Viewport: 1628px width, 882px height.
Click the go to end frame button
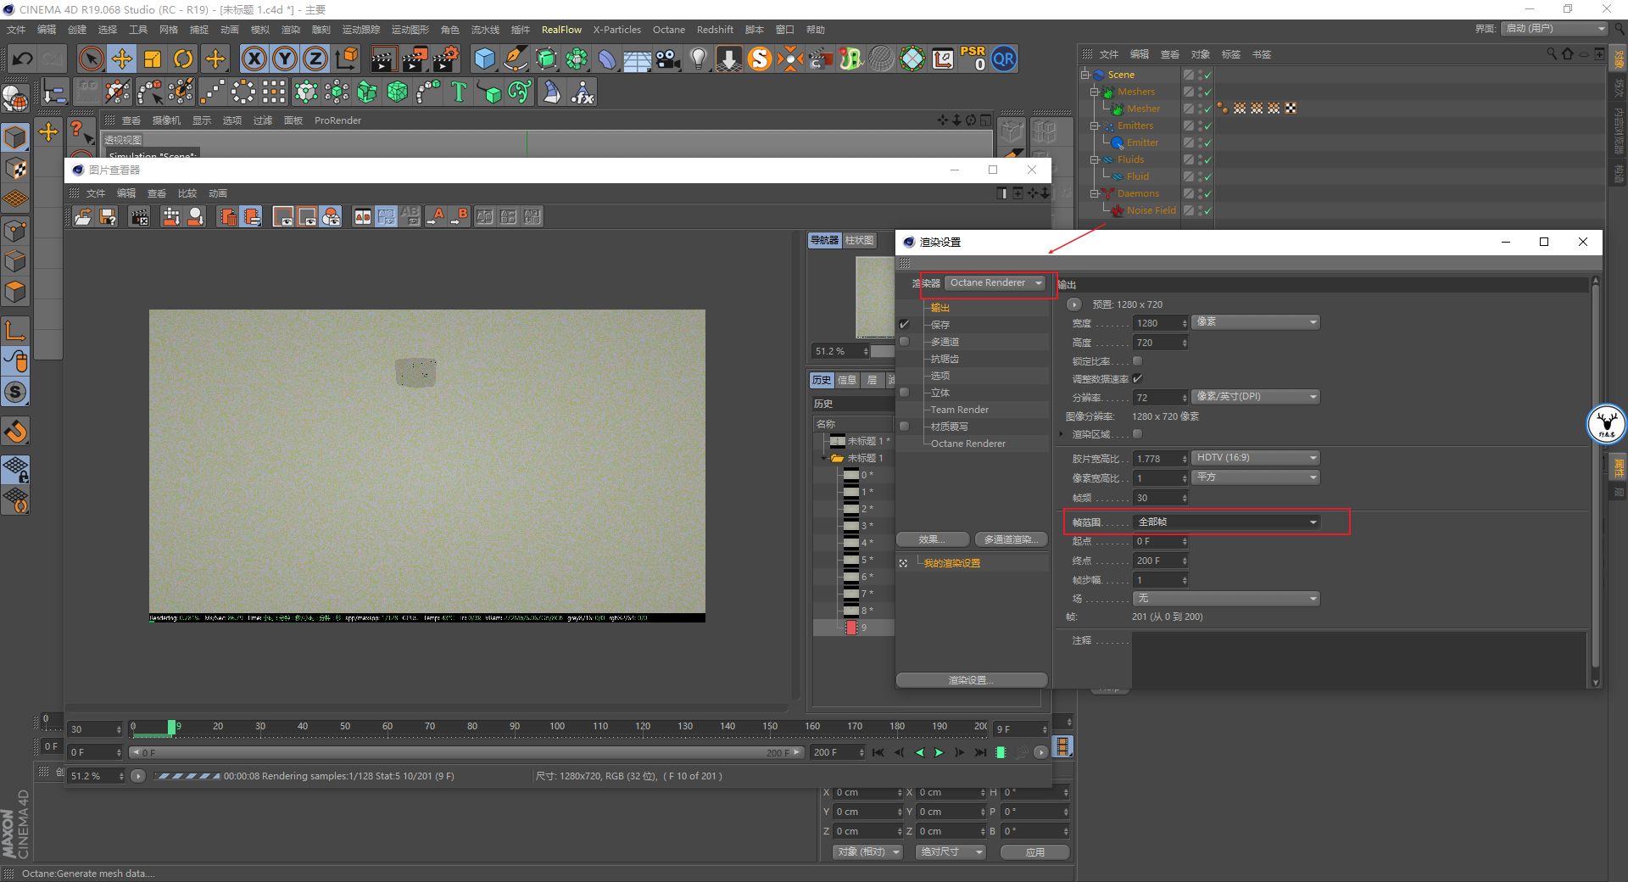pos(981,752)
